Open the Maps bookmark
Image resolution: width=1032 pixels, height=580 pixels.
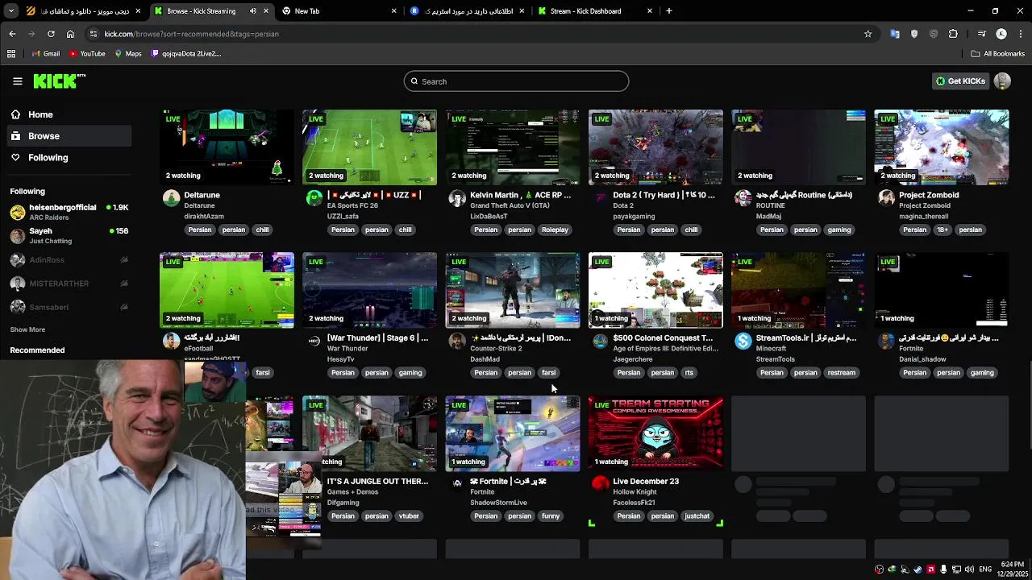128,54
